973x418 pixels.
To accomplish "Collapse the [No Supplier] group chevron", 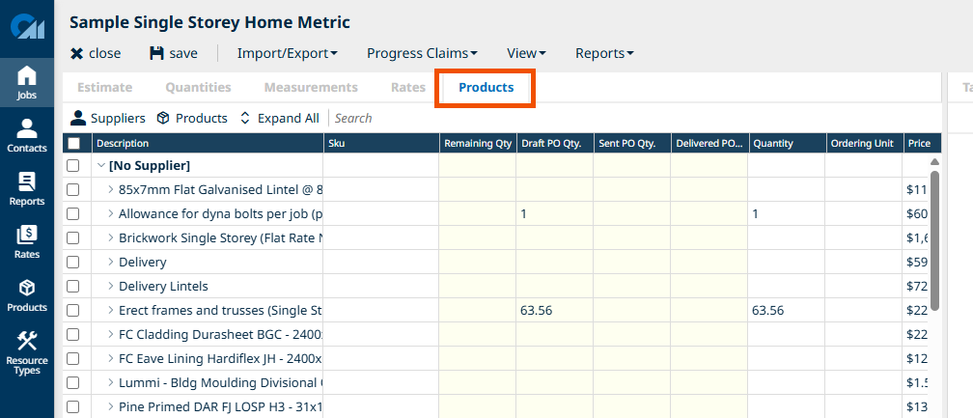I will tap(101, 166).
